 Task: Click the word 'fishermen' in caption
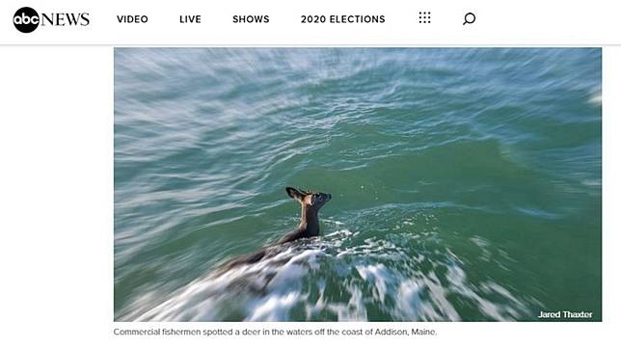181,332
